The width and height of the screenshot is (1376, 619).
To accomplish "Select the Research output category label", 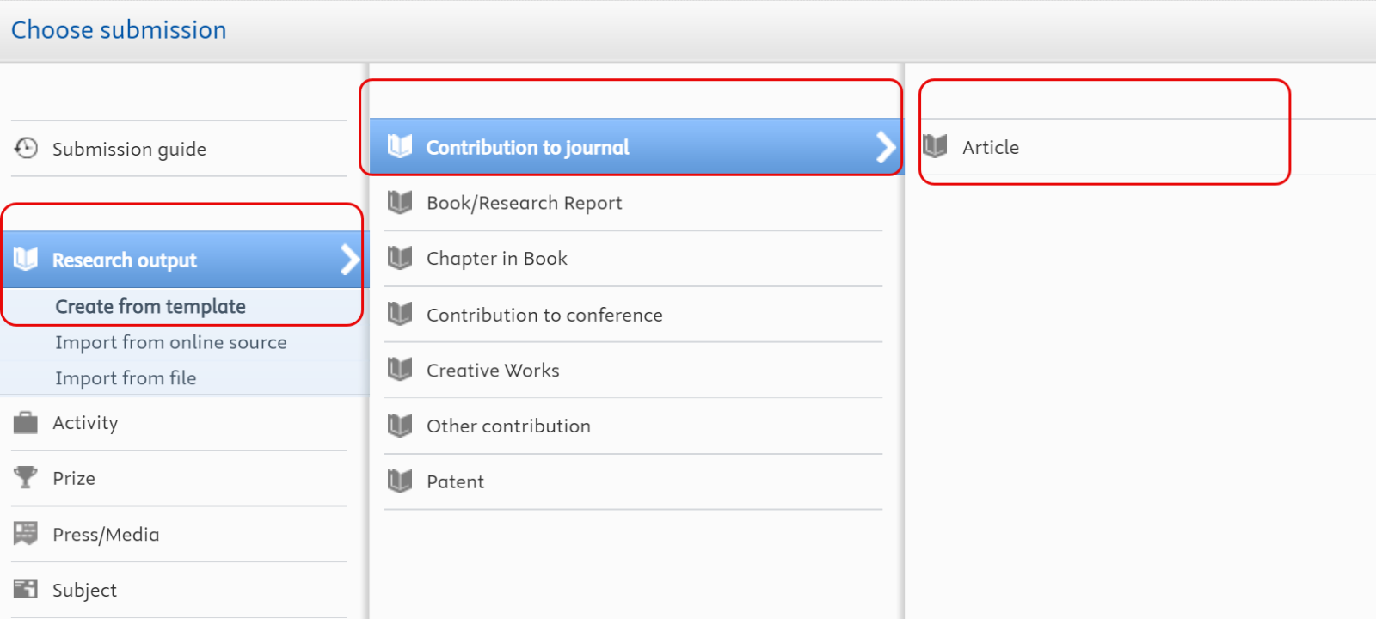I will point(125,260).
